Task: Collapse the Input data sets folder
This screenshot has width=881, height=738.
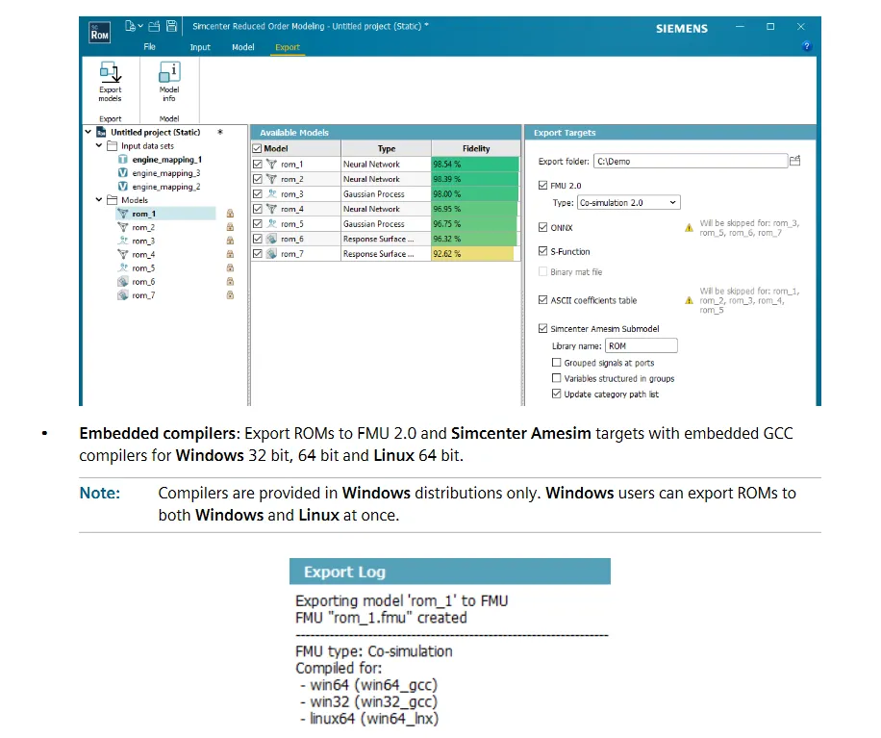Action: 99,145
